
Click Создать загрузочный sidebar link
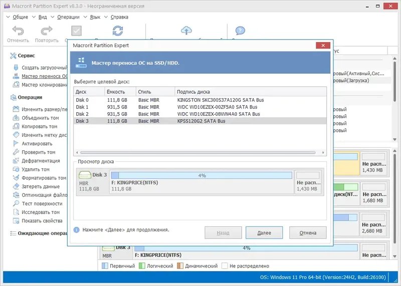click(44, 68)
